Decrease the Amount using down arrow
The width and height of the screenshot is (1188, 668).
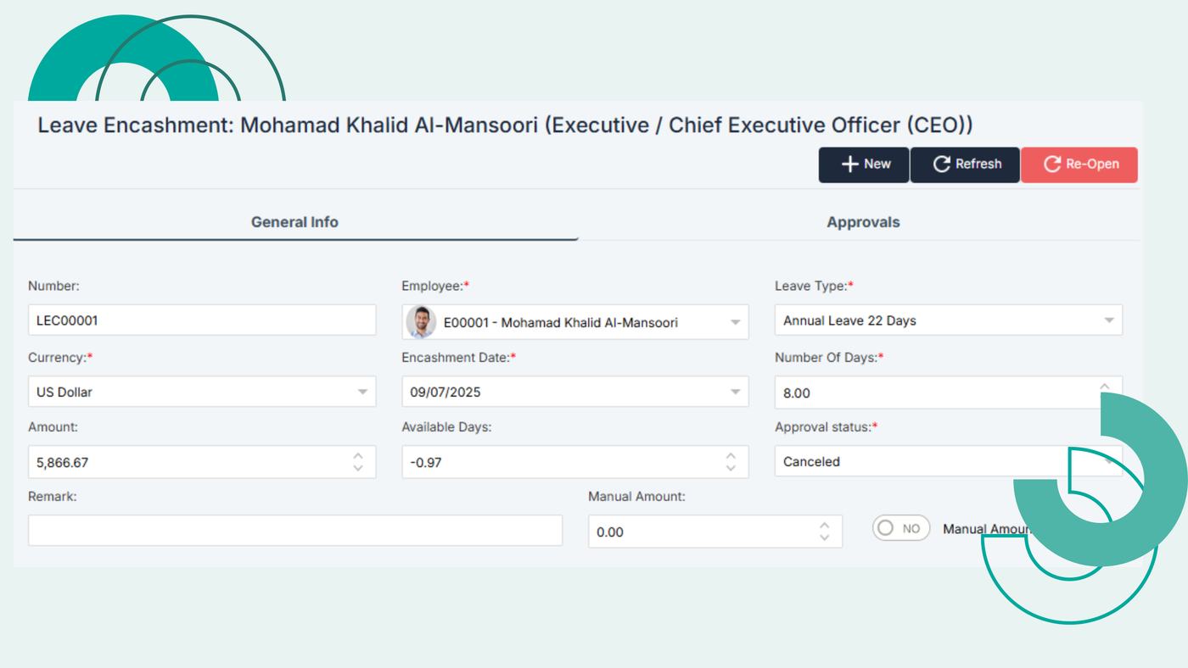(x=358, y=468)
